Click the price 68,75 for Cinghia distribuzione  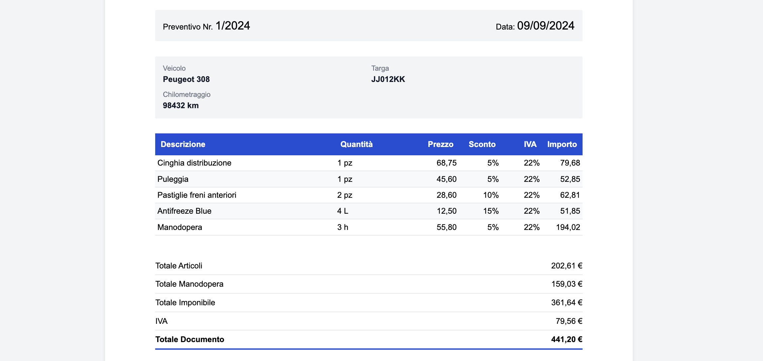pos(446,163)
